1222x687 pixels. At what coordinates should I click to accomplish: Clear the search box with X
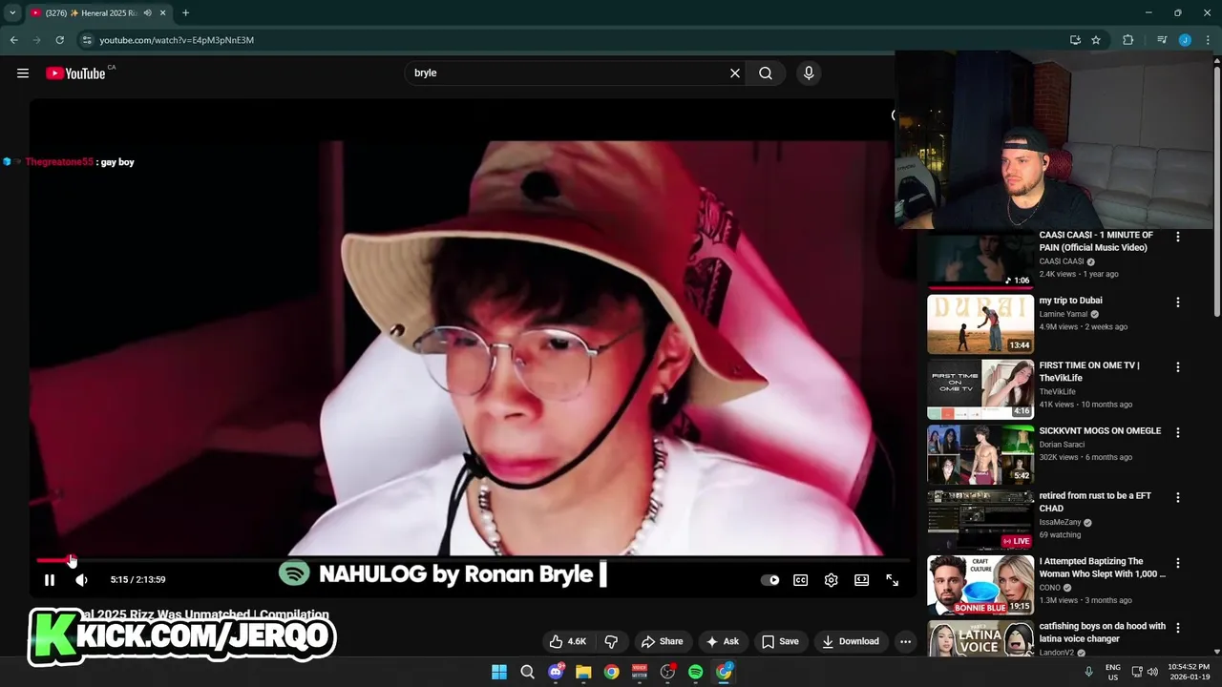pos(735,73)
